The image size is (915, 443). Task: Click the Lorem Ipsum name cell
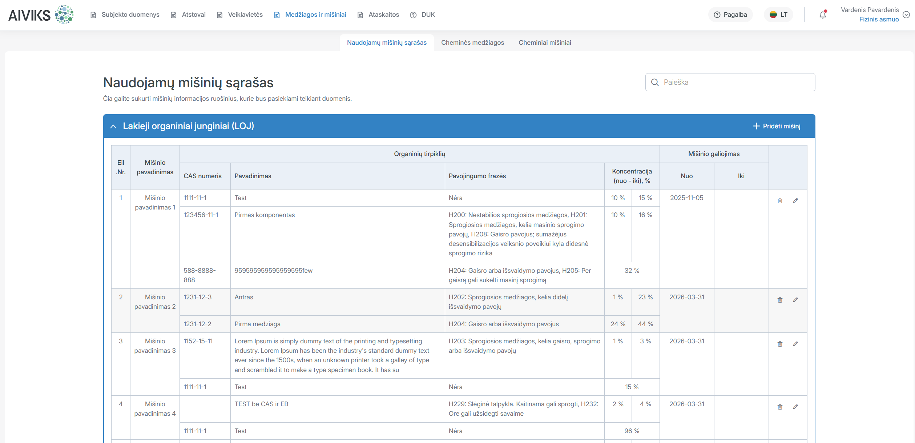pos(337,355)
